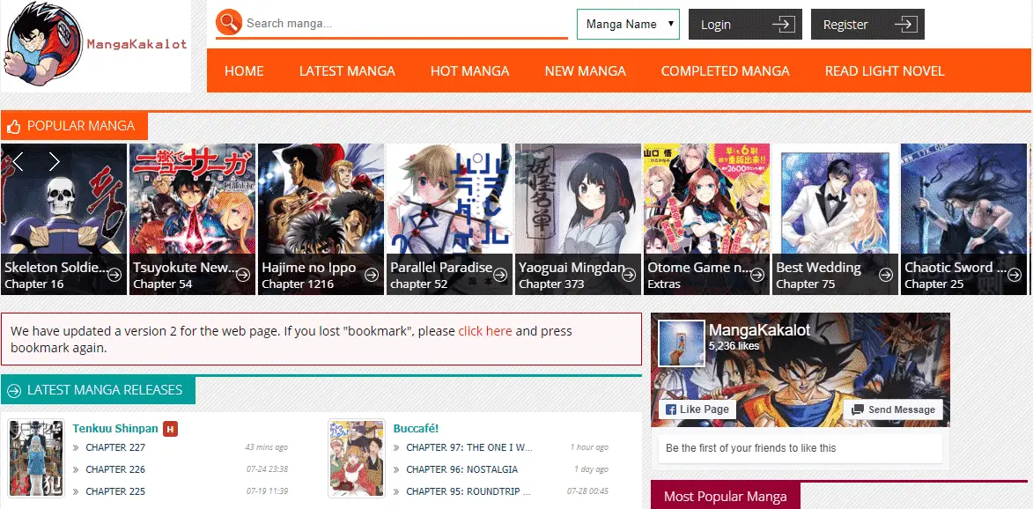Screen dimensions: 1033x509
Task: Click arrow icon on Hajime no Ippo
Action: 372,275
